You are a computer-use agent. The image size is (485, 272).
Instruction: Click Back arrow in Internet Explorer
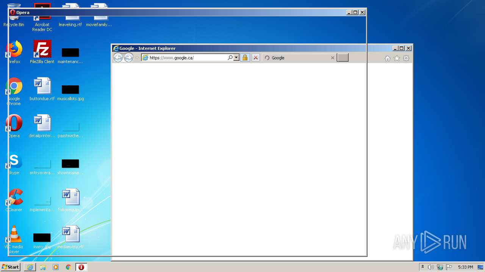click(x=118, y=57)
